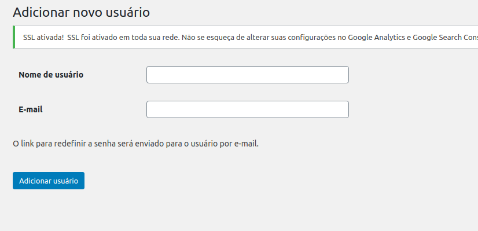Click the word 'Adicionar' in the page heading
This screenshot has width=478, height=231.
41,13
